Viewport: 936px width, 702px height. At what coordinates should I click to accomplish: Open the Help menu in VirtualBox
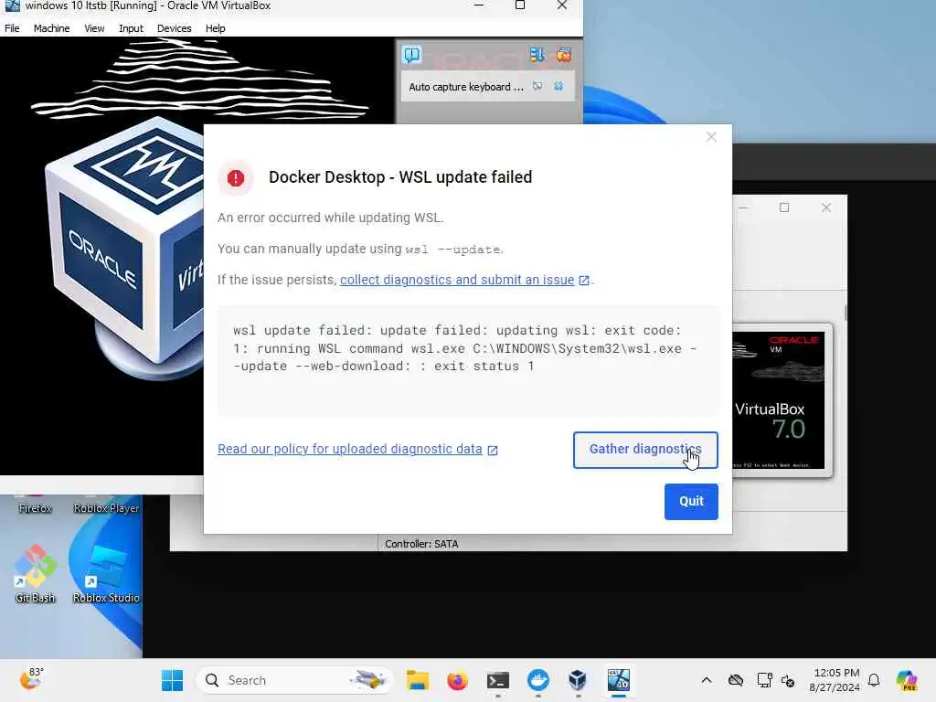215,28
